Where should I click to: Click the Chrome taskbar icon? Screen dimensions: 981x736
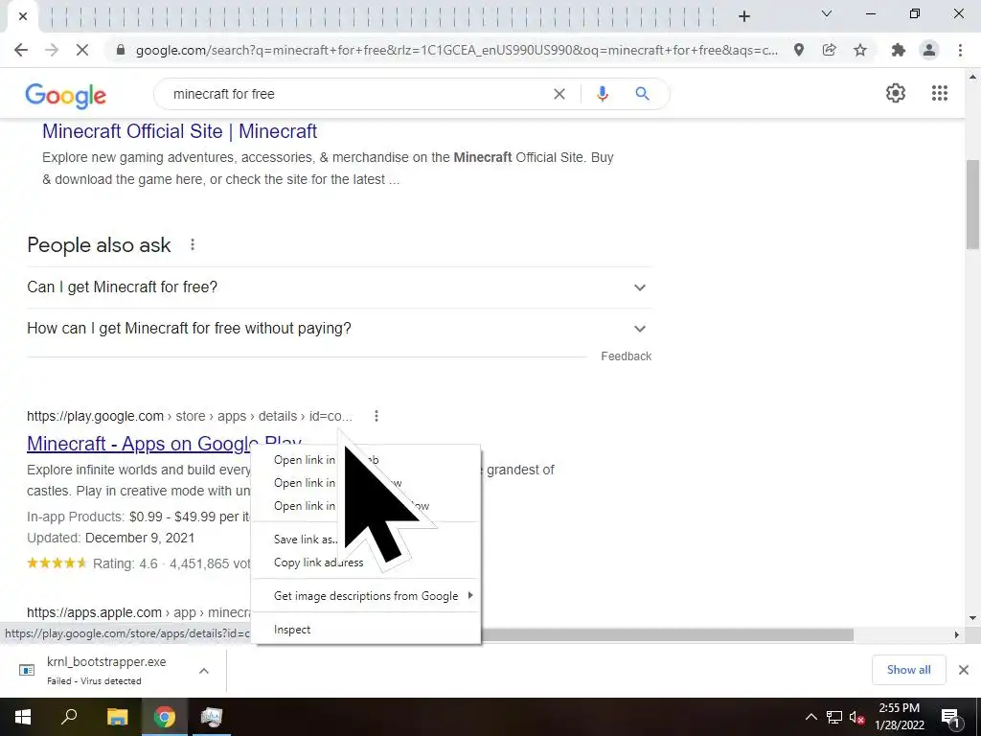point(165,717)
